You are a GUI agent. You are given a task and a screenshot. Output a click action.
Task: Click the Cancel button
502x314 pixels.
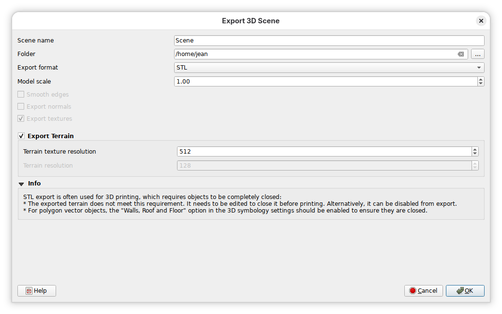point(424,291)
